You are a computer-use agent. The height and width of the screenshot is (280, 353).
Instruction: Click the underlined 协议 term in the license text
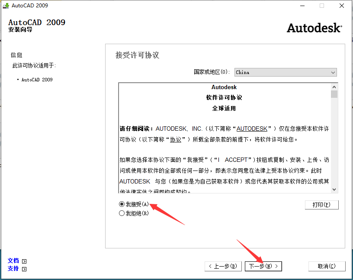click(x=176, y=139)
